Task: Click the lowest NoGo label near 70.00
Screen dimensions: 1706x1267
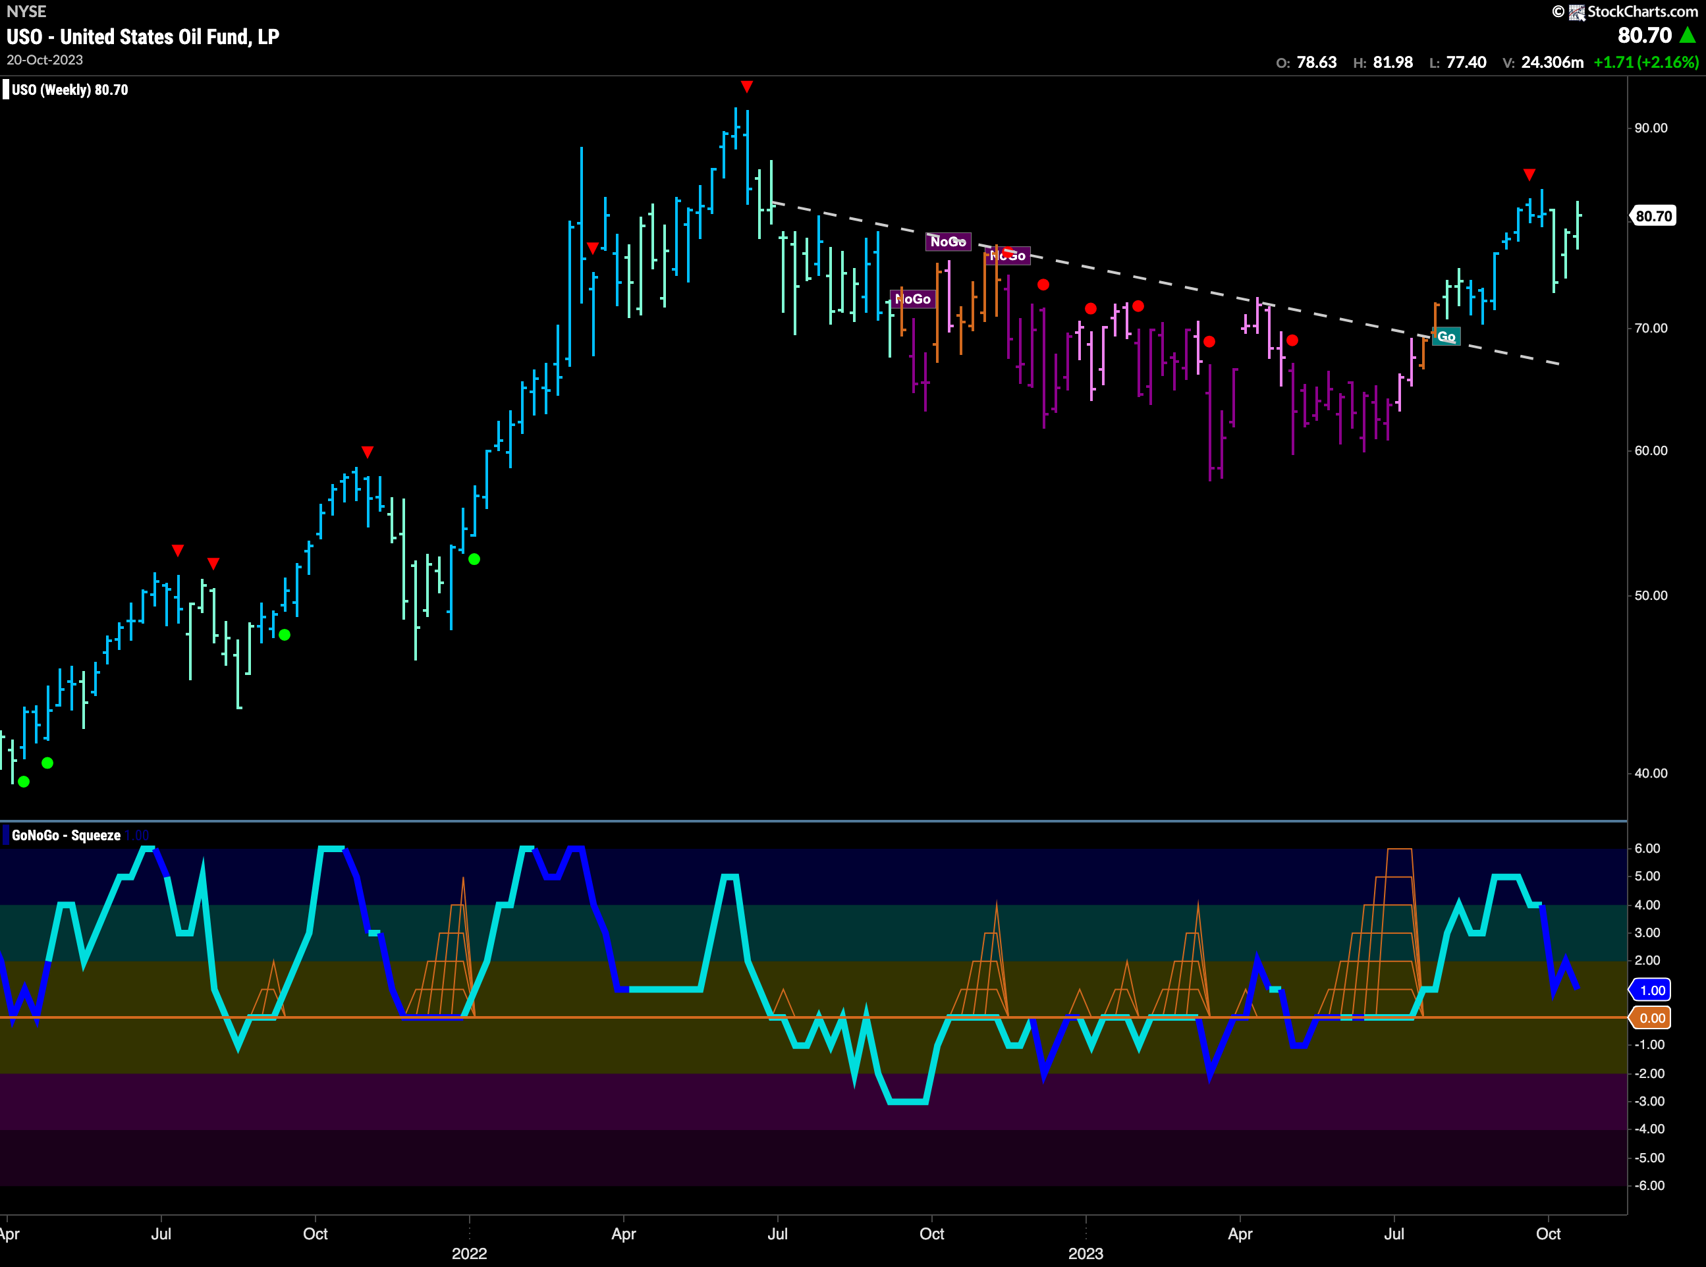Action: pyautogui.click(x=913, y=299)
